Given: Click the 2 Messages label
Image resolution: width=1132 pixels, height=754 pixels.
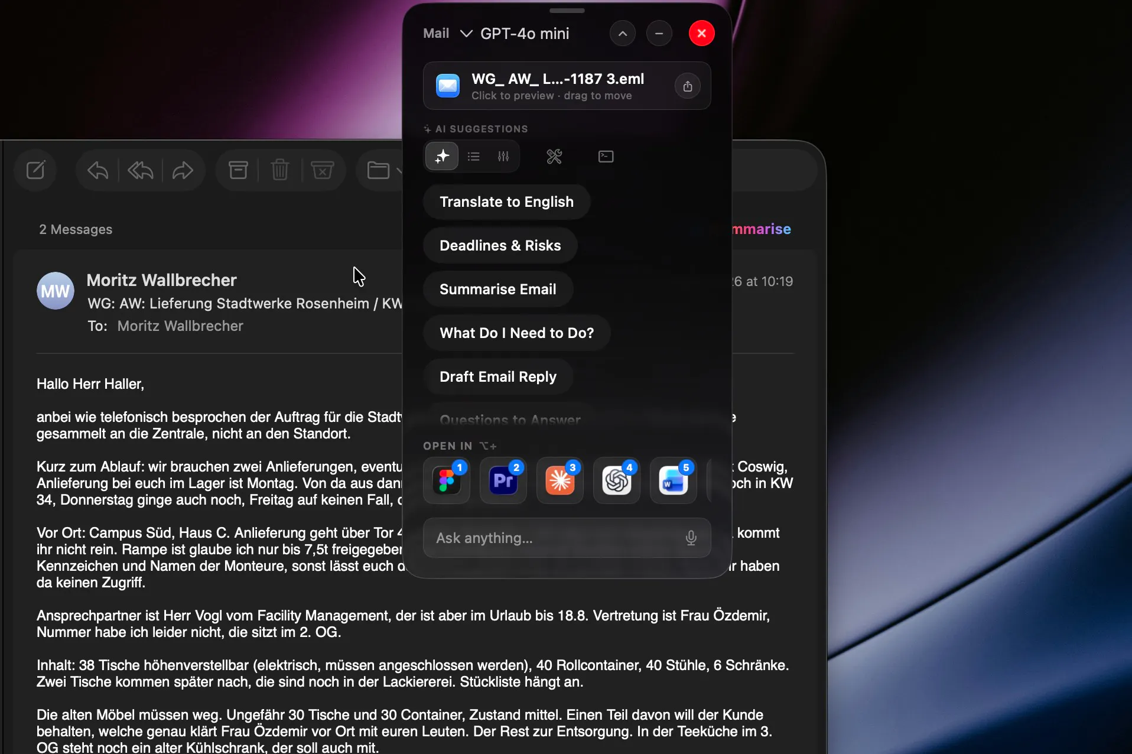Looking at the screenshot, I should (x=76, y=229).
